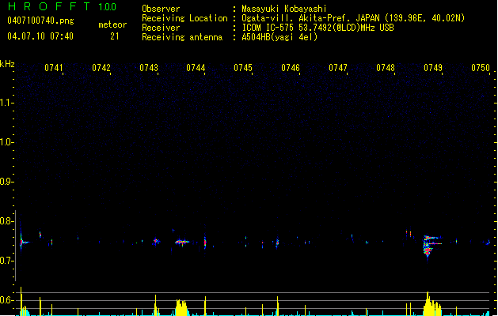Click the 0743 time marker
This screenshot has height=316, width=498.
[x=149, y=68]
